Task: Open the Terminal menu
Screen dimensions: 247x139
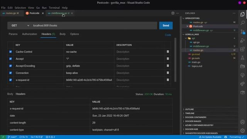Action: tap(54, 8)
